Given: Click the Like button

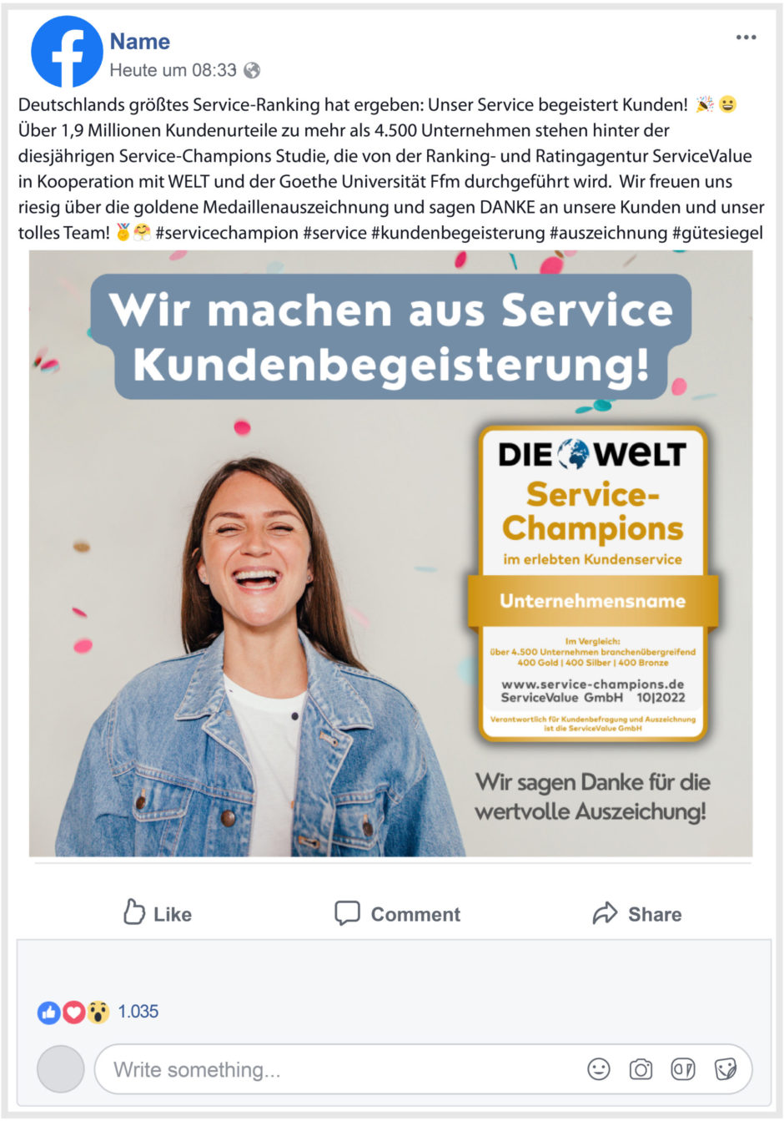Looking at the screenshot, I should pyautogui.click(x=157, y=914).
